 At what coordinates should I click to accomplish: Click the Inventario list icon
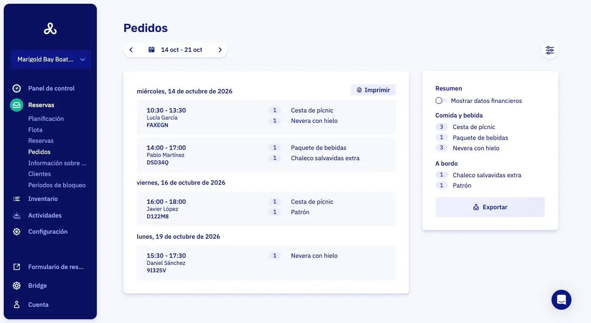coord(17,199)
